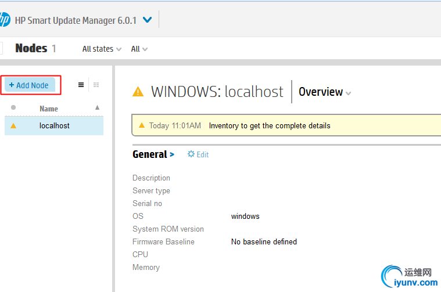
Task: Click the localhost warning triangle icon
Action: click(13, 125)
